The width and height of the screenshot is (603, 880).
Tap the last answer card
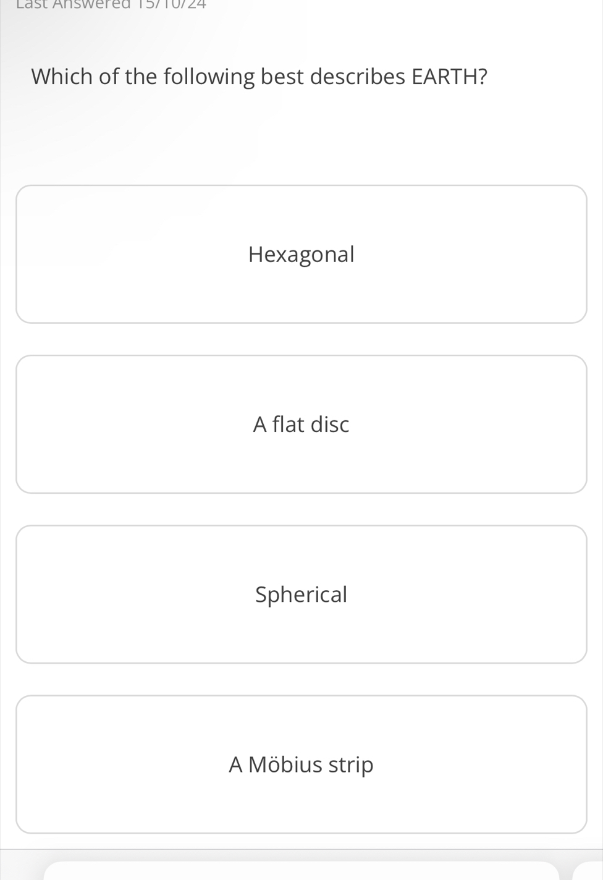click(x=301, y=764)
